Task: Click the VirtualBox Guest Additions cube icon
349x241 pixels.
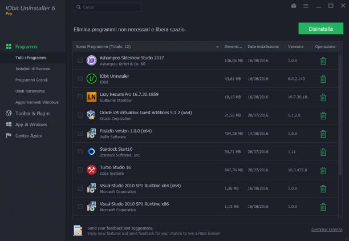Action: click(91, 115)
